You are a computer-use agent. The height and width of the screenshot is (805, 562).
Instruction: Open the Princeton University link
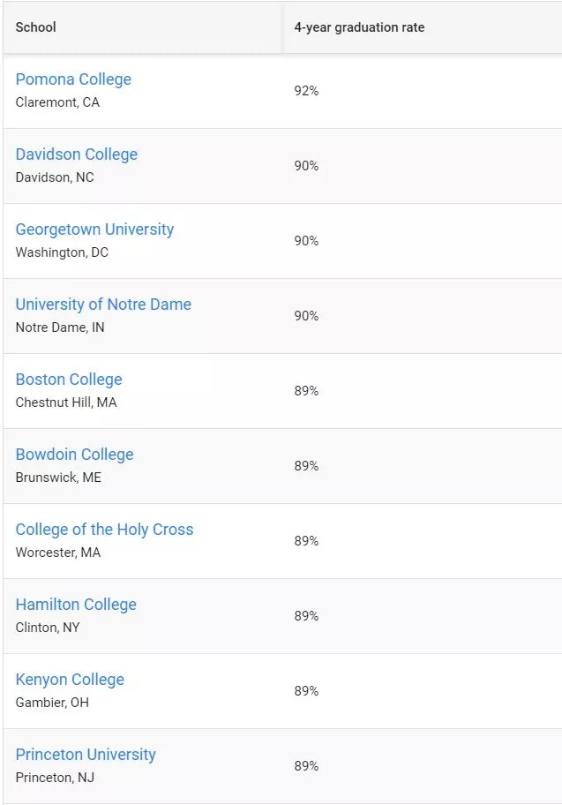coord(86,755)
